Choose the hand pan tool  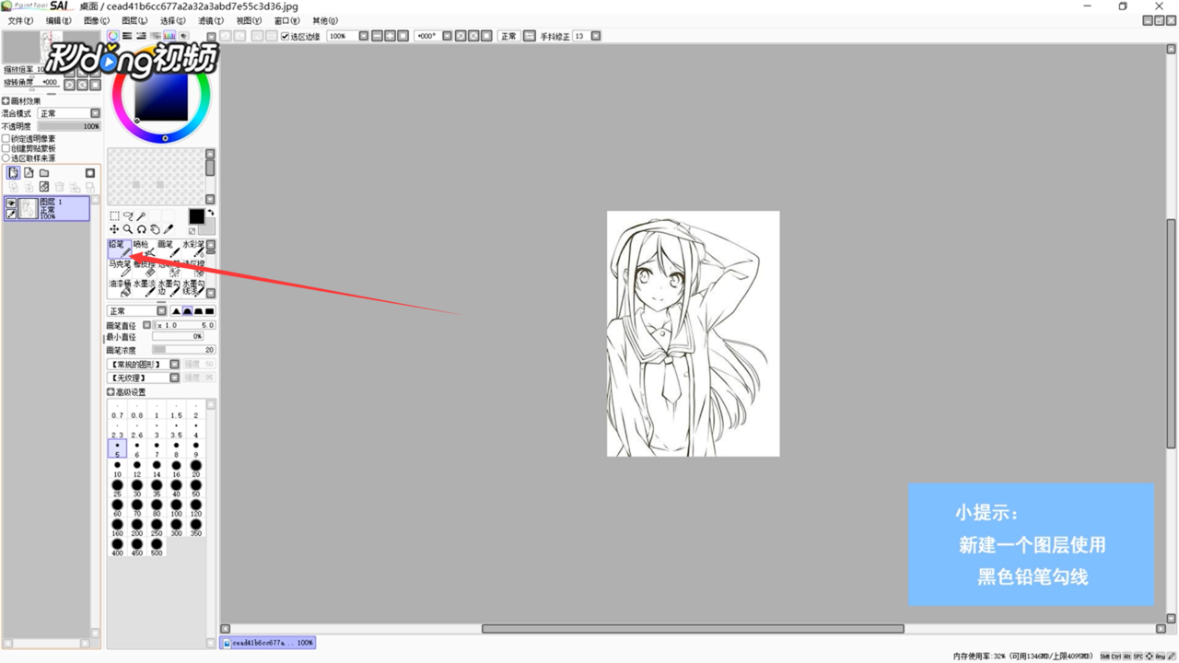pyautogui.click(x=155, y=229)
